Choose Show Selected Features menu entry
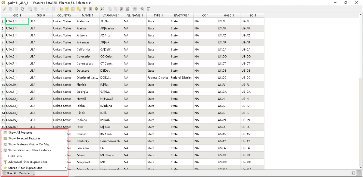This screenshot has height=177, width=363. 34,138
